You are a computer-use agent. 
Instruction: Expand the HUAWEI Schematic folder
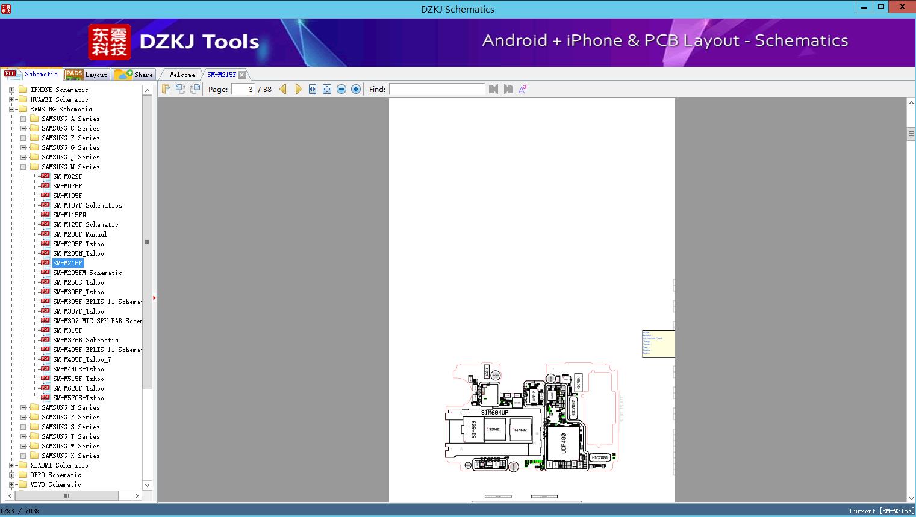point(11,99)
